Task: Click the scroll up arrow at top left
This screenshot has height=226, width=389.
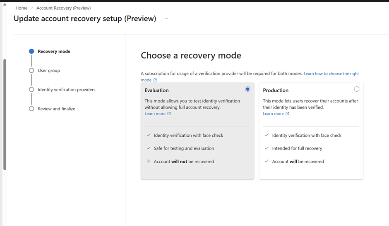Action: (5, 5)
